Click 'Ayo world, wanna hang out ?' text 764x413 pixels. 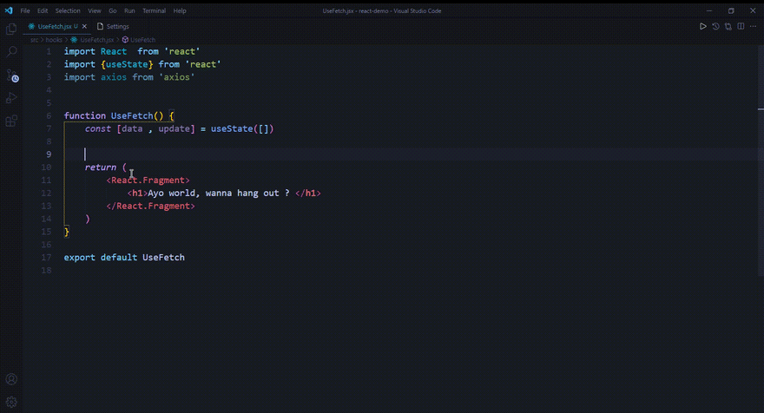(219, 193)
